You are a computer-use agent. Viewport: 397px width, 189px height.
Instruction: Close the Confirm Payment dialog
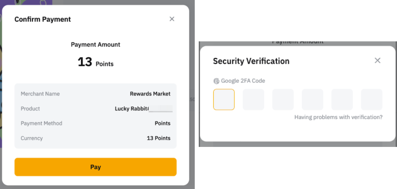[x=172, y=19]
